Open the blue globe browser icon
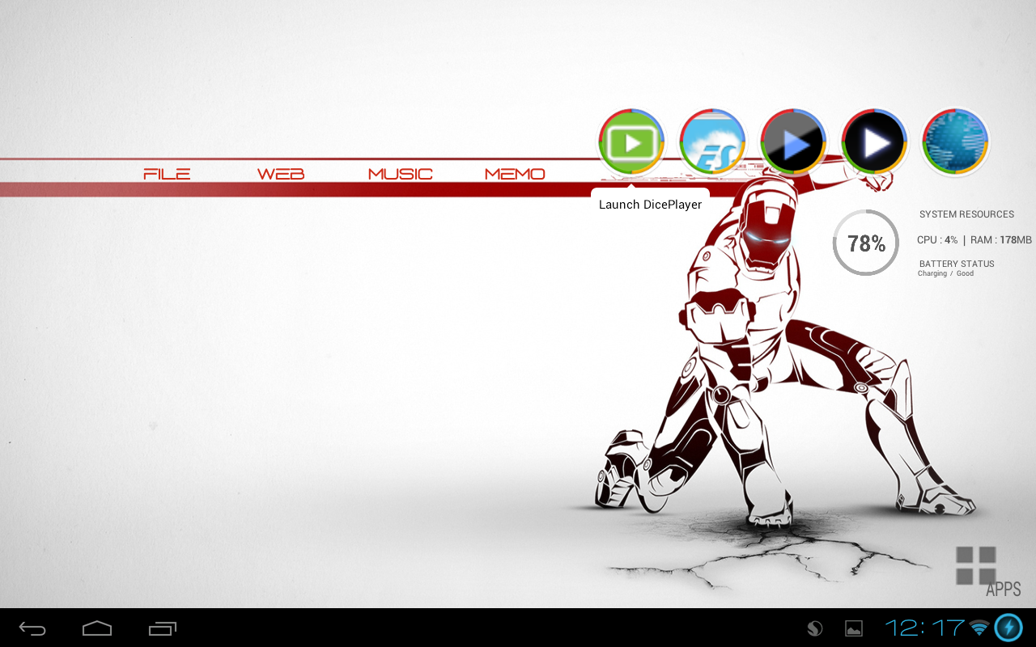This screenshot has height=647, width=1036. 956,142
